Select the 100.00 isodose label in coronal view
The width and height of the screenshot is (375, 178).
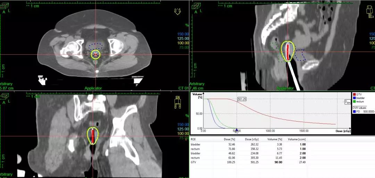(183, 133)
